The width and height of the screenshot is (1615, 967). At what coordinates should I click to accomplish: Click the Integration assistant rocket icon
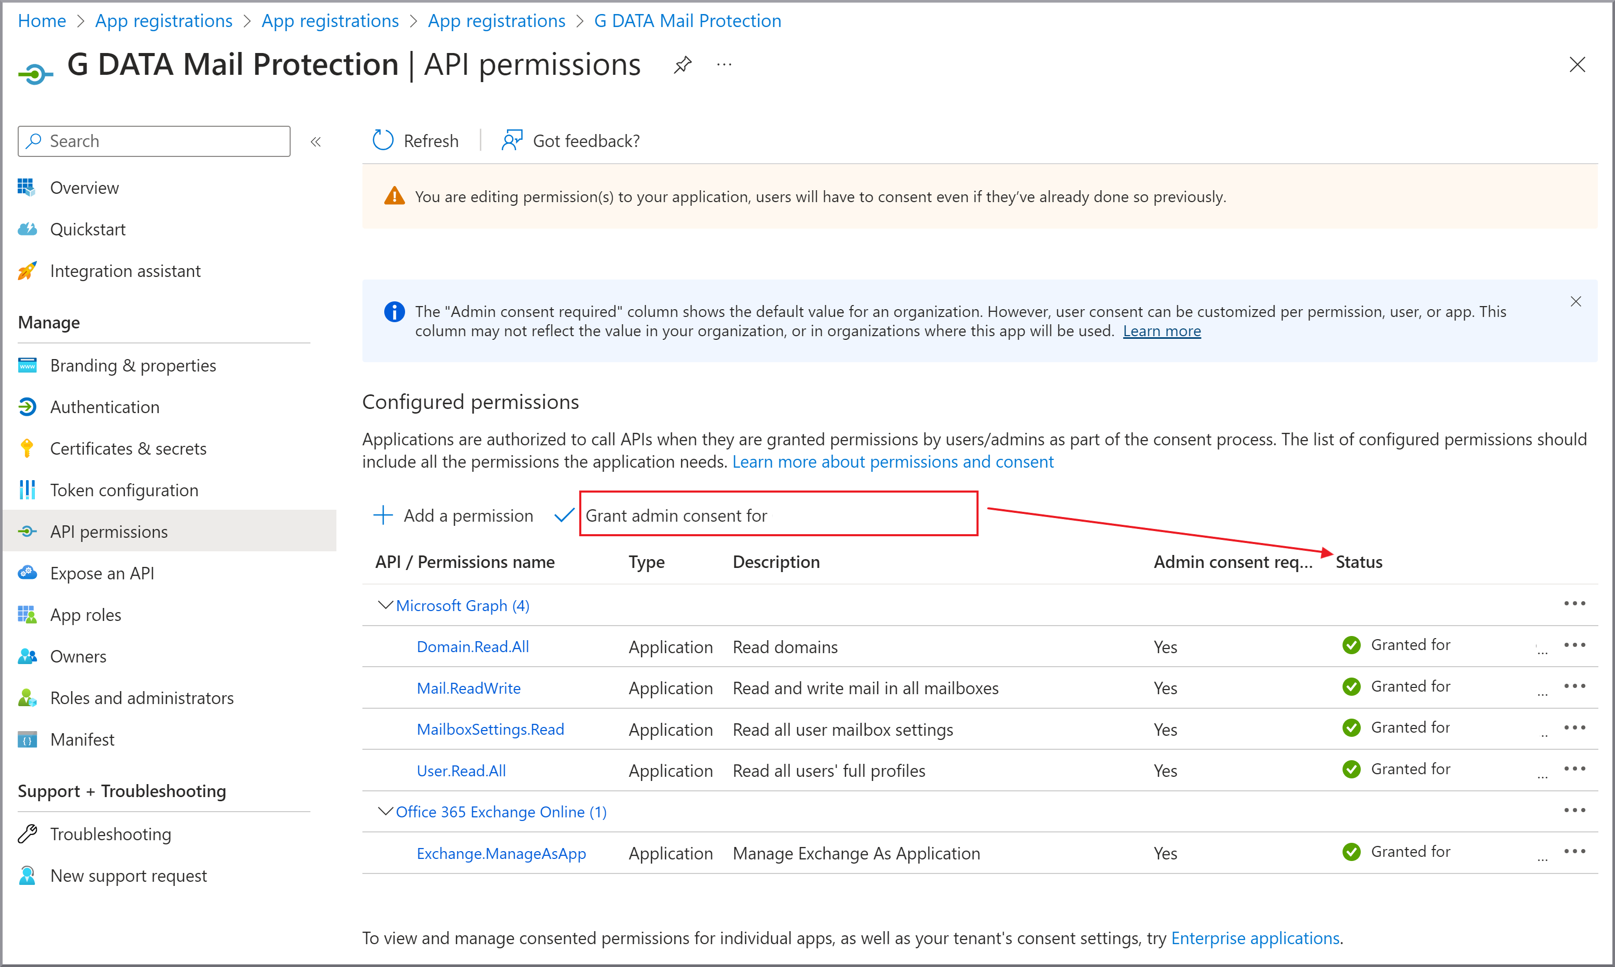(x=27, y=271)
